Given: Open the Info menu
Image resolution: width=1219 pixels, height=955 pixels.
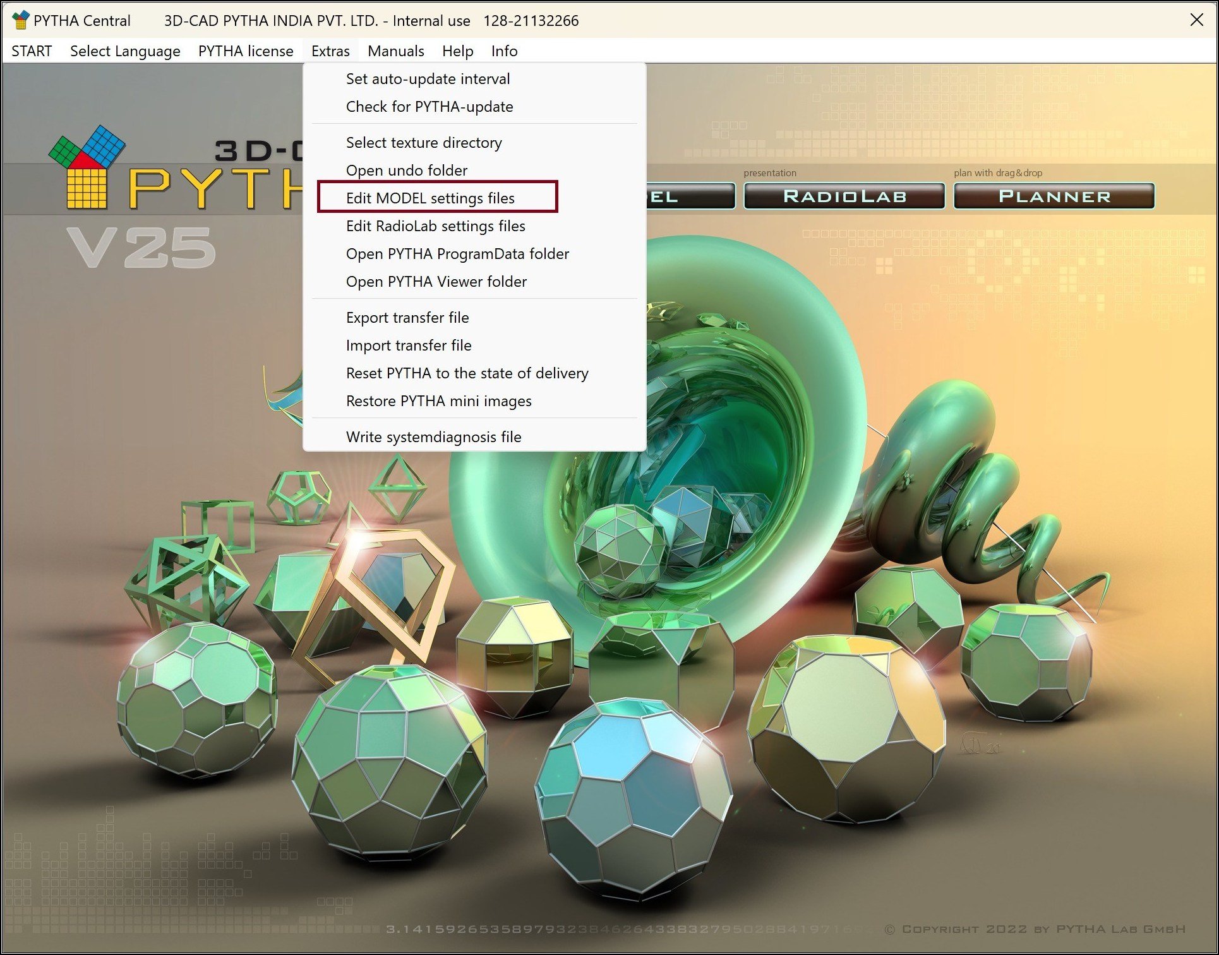Looking at the screenshot, I should point(504,51).
